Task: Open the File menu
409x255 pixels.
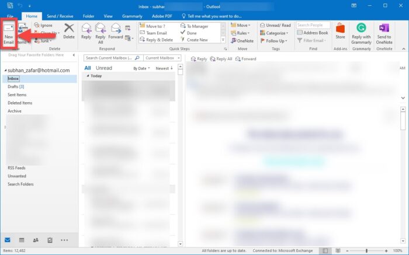Action: coord(10,16)
